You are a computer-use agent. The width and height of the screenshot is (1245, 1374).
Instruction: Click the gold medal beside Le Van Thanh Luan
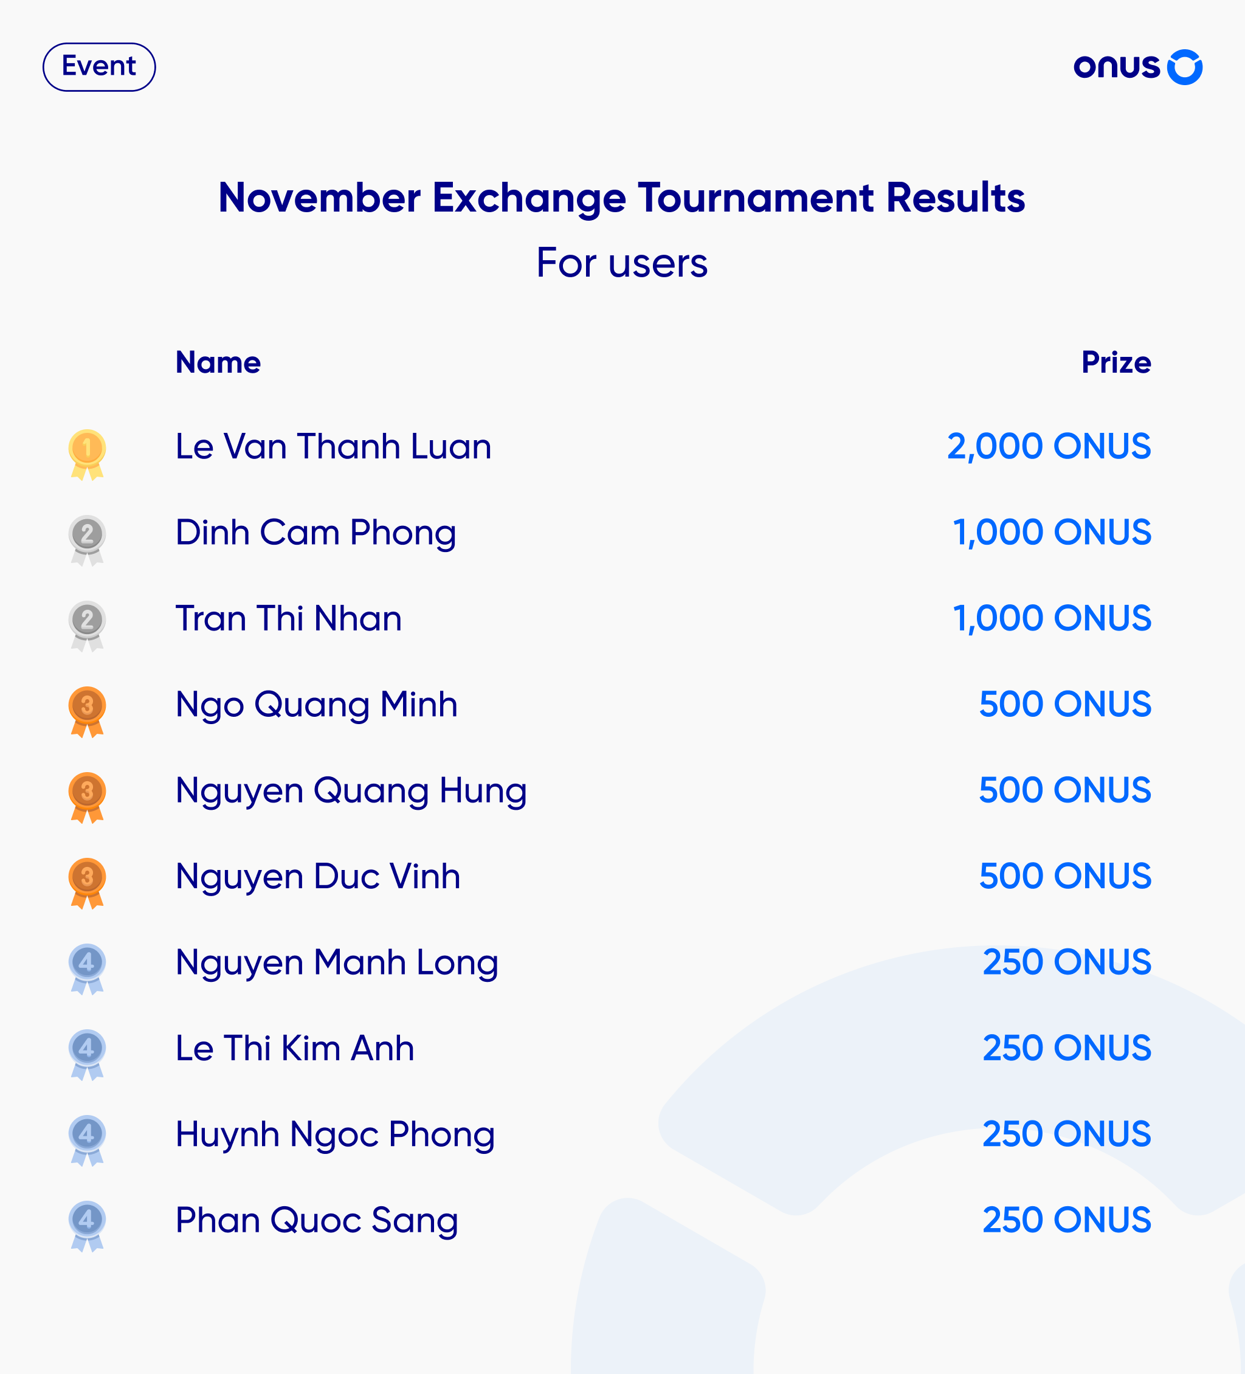(x=87, y=454)
